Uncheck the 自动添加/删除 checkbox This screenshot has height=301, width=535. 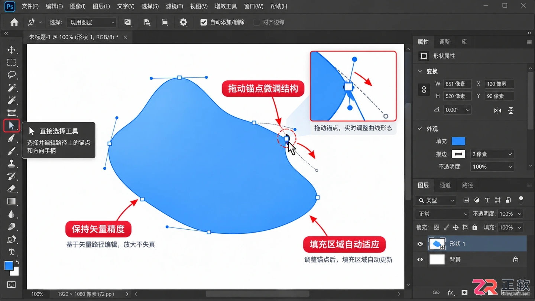pyautogui.click(x=204, y=22)
